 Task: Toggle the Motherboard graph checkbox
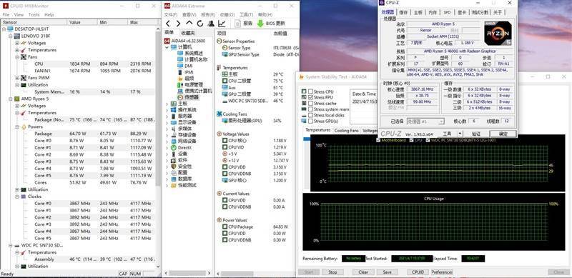point(378,140)
